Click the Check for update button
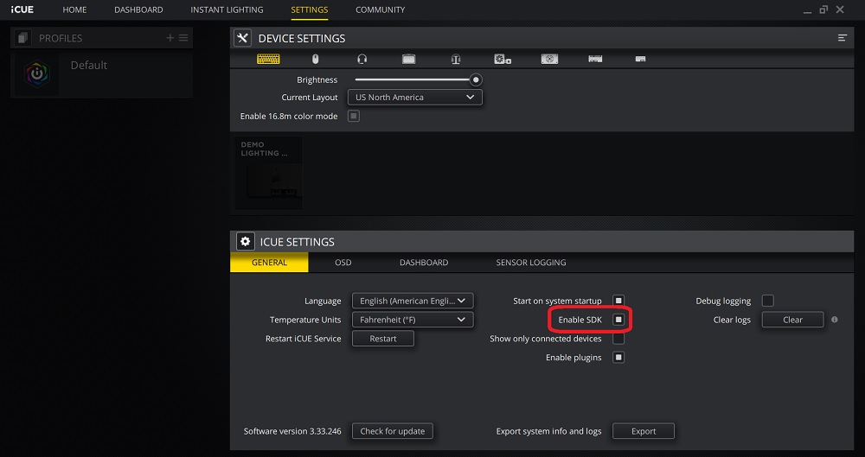This screenshot has height=457, width=865. point(392,431)
